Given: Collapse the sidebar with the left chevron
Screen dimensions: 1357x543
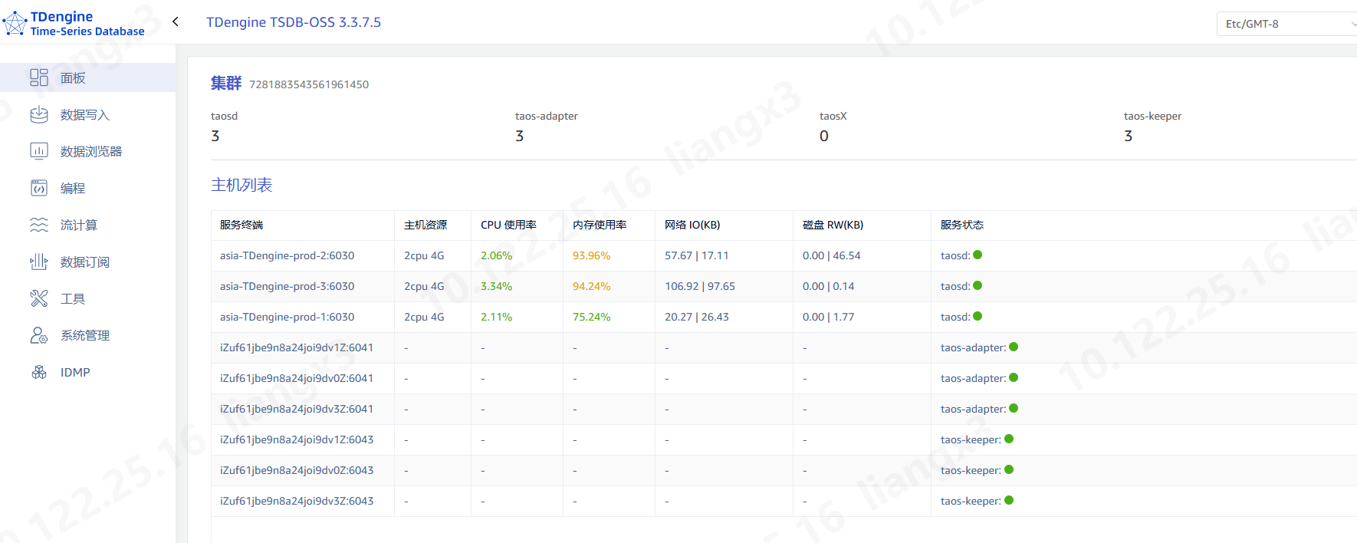Looking at the screenshot, I should [x=176, y=21].
